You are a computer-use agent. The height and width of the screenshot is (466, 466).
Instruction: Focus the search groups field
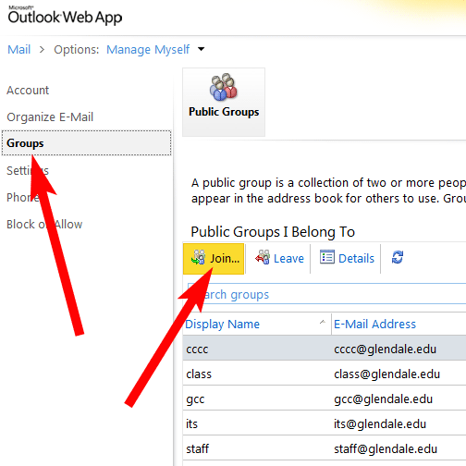tap(326, 294)
